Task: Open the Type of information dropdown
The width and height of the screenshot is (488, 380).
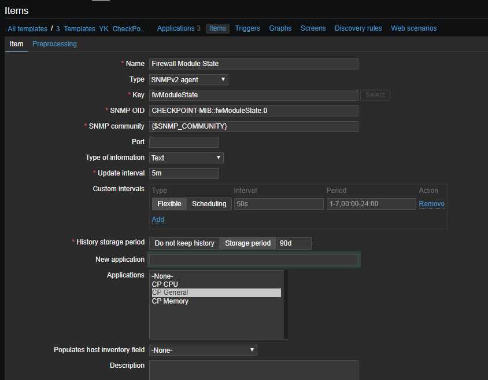Action: (186, 158)
